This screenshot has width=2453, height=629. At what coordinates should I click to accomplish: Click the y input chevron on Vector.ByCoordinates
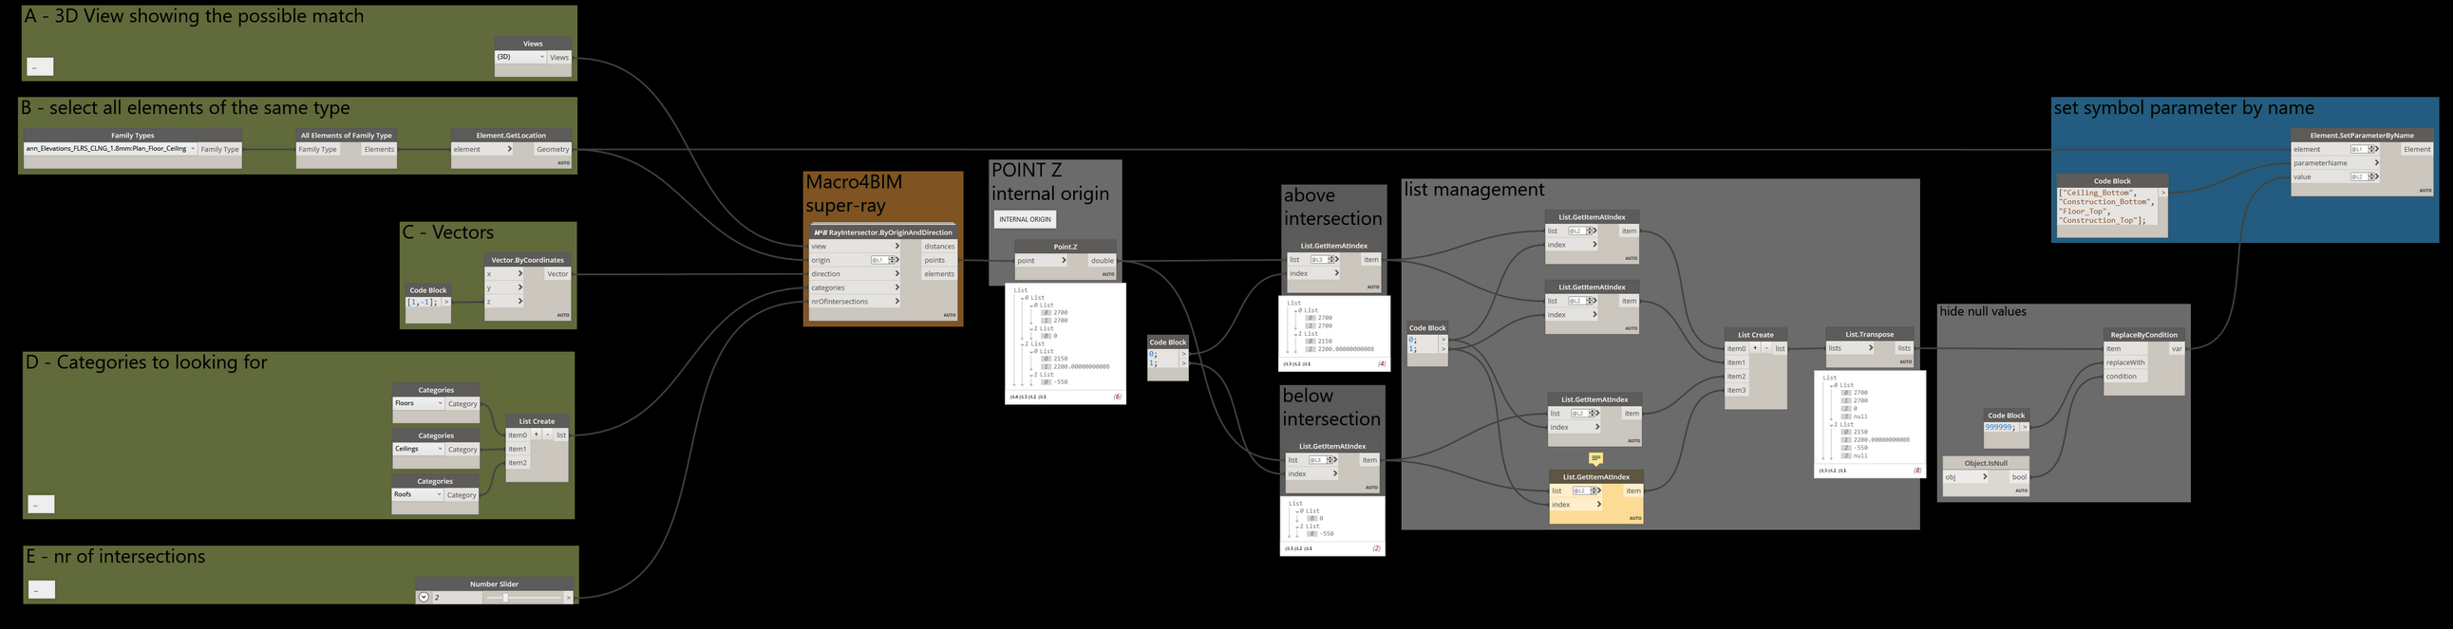point(520,287)
